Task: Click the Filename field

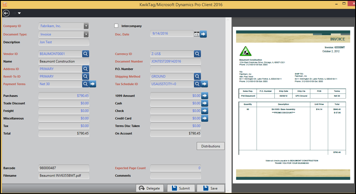Action: pos(64,176)
